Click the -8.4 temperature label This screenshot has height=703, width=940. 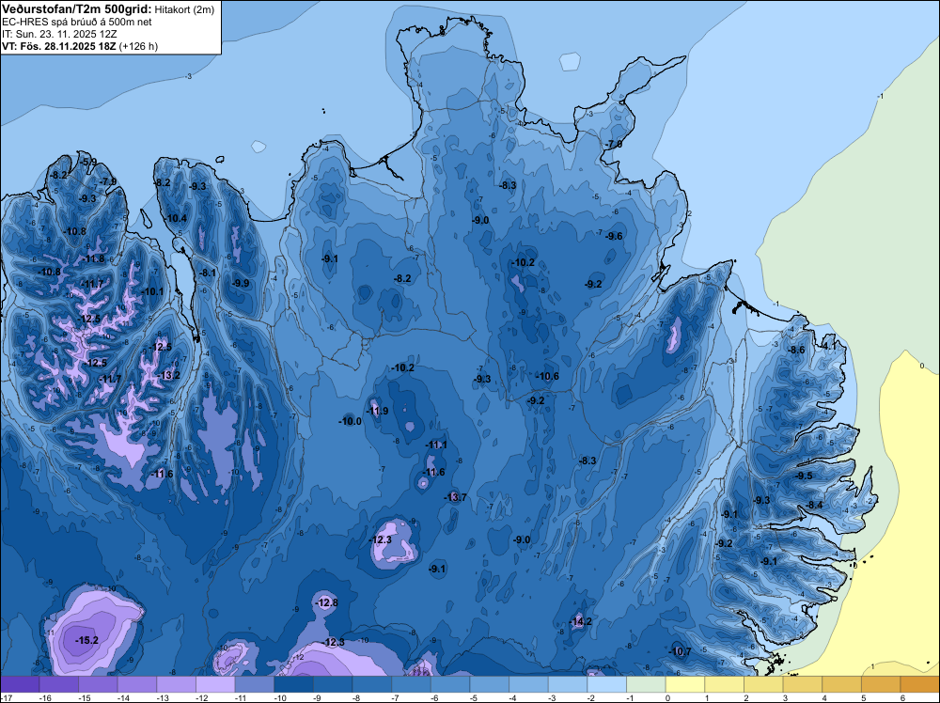click(x=814, y=506)
